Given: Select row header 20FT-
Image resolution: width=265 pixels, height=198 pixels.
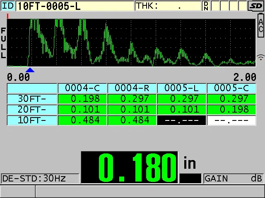Looking at the screenshot, I should [x=32, y=110].
